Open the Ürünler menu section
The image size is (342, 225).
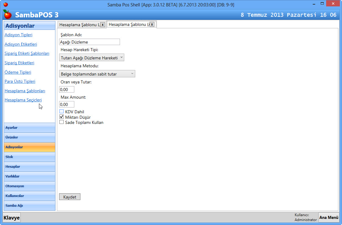pyautogui.click(x=30, y=137)
